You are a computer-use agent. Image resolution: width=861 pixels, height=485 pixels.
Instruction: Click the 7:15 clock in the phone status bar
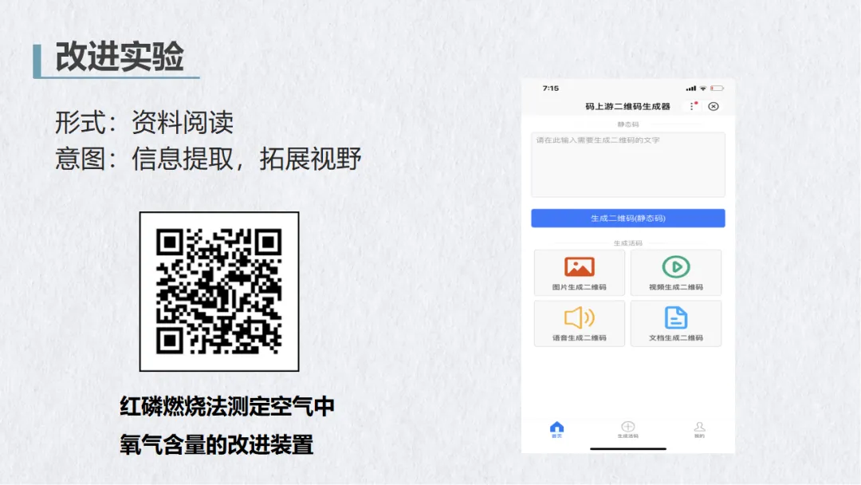click(550, 89)
